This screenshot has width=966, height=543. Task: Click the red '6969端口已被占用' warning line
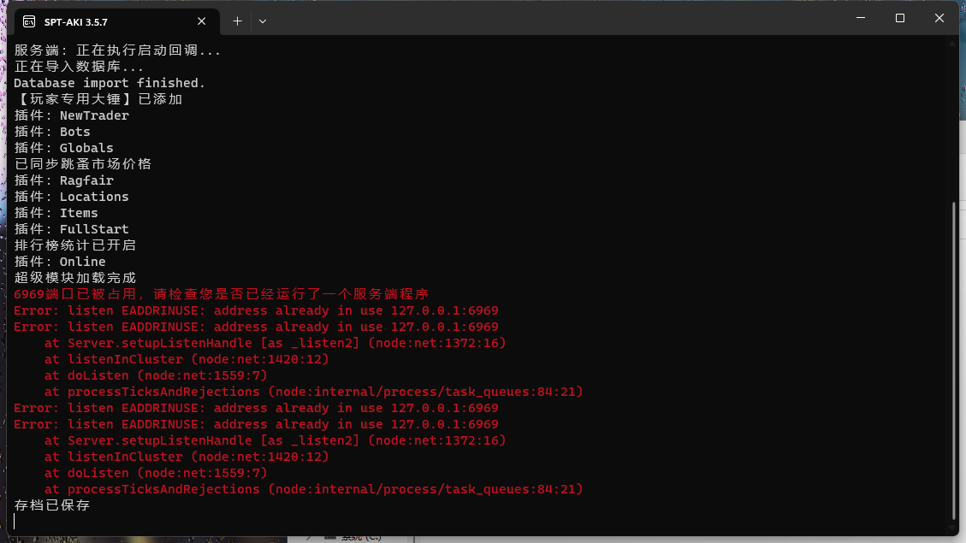click(221, 294)
